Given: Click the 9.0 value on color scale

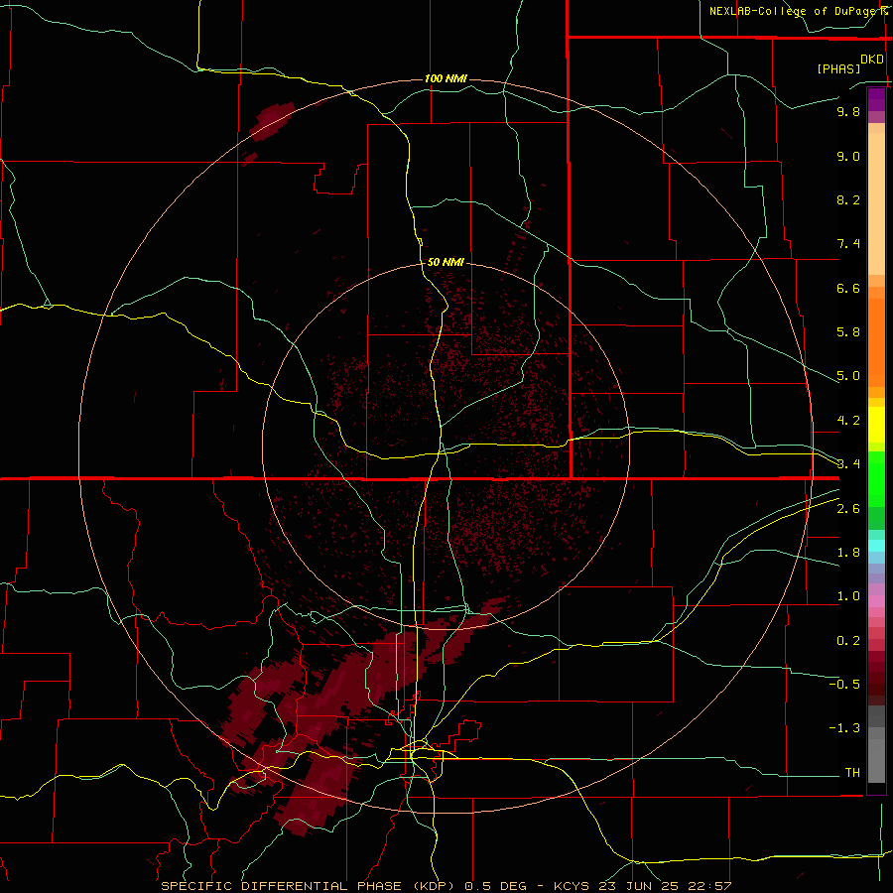Looking at the screenshot, I should point(848,156).
